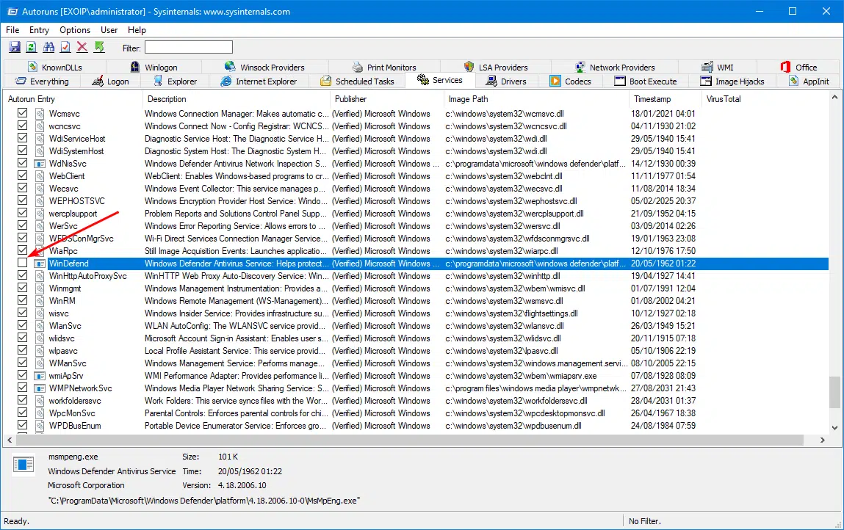The image size is (844, 530).
Task: Sort by the Autorun Entry column header
Action: pos(73,99)
